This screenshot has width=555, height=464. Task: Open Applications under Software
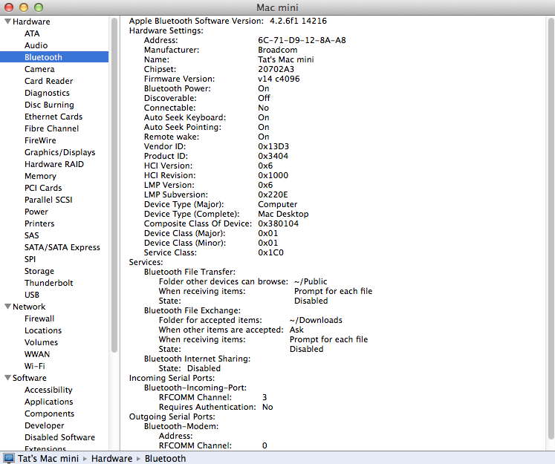[48, 402]
